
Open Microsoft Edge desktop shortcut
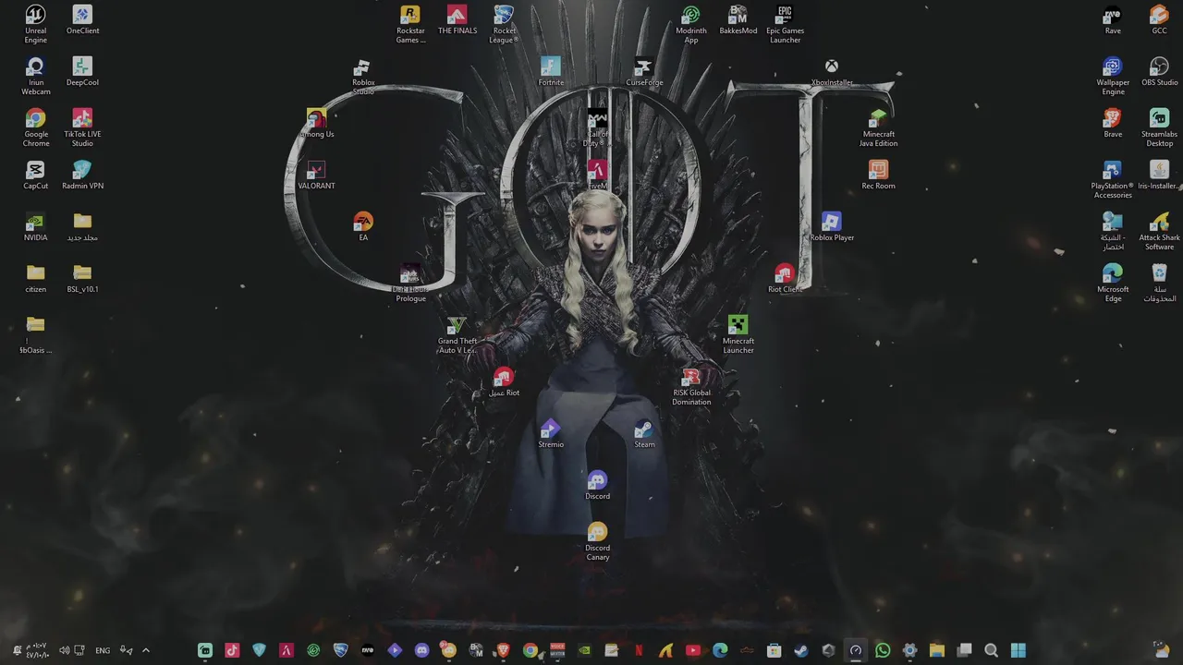click(x=1113, y=283)
